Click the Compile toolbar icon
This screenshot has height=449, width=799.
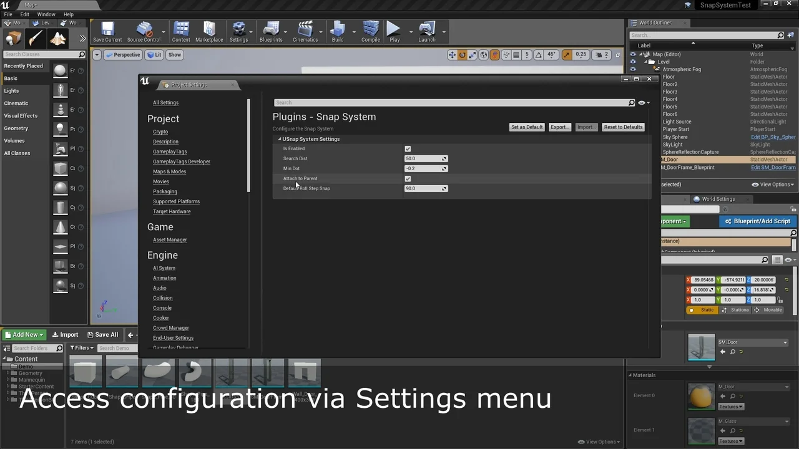371,31
